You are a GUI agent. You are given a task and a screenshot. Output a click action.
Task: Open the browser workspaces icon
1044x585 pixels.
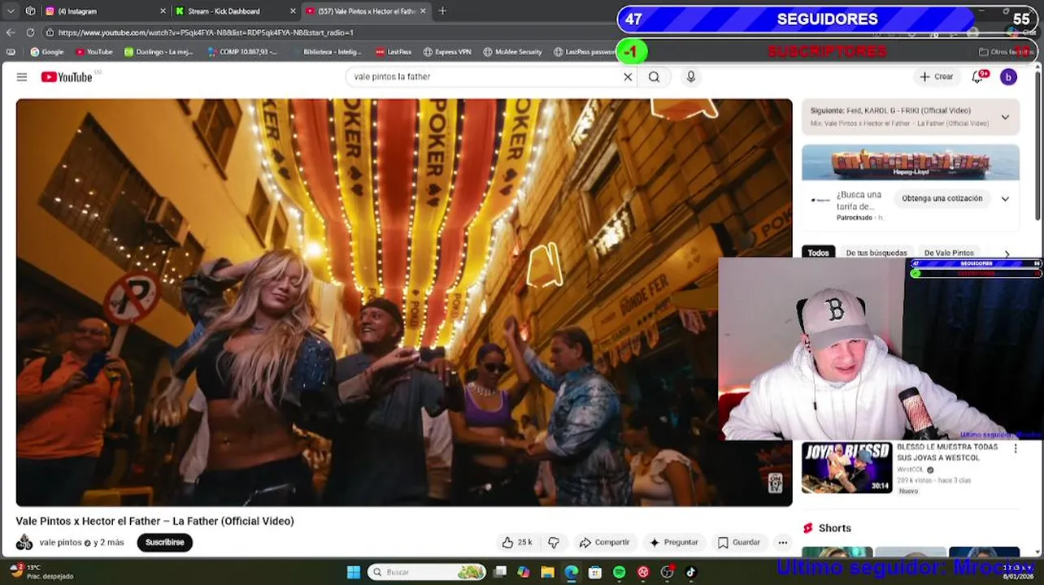click(x=30, y=11)
